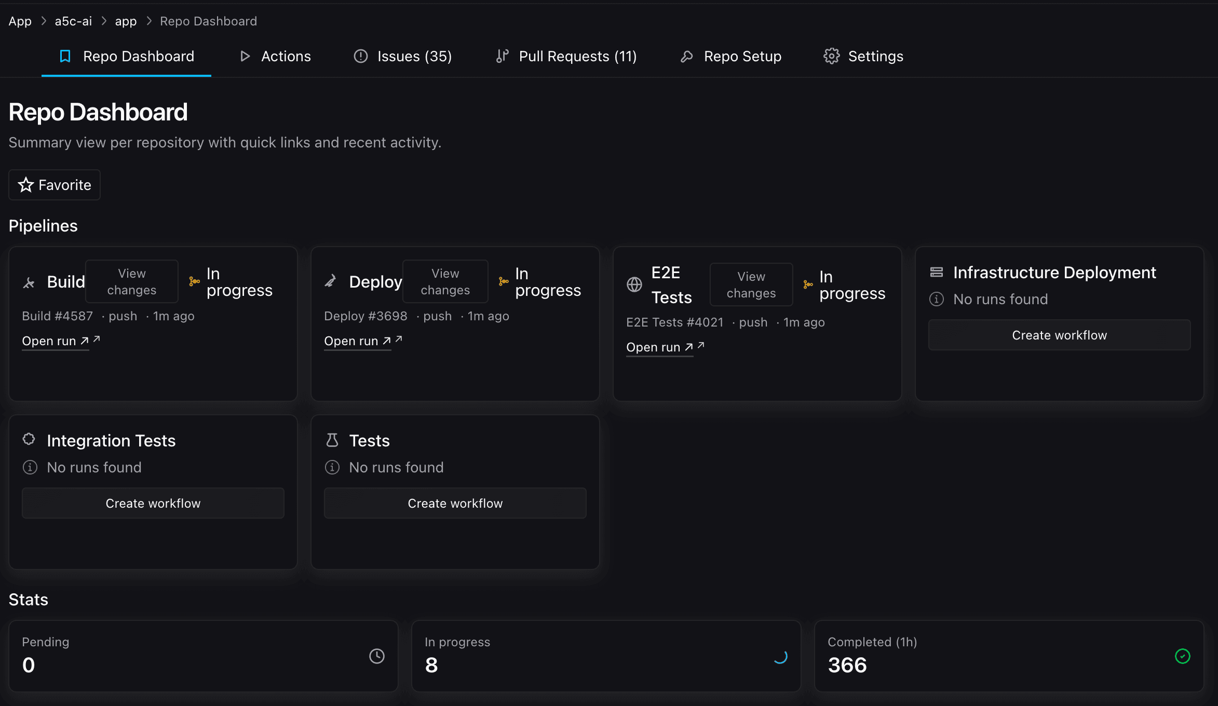Screen dimensions: 1218x706
Task: Click the In progress spinner icon
Action: pos(780,656)
